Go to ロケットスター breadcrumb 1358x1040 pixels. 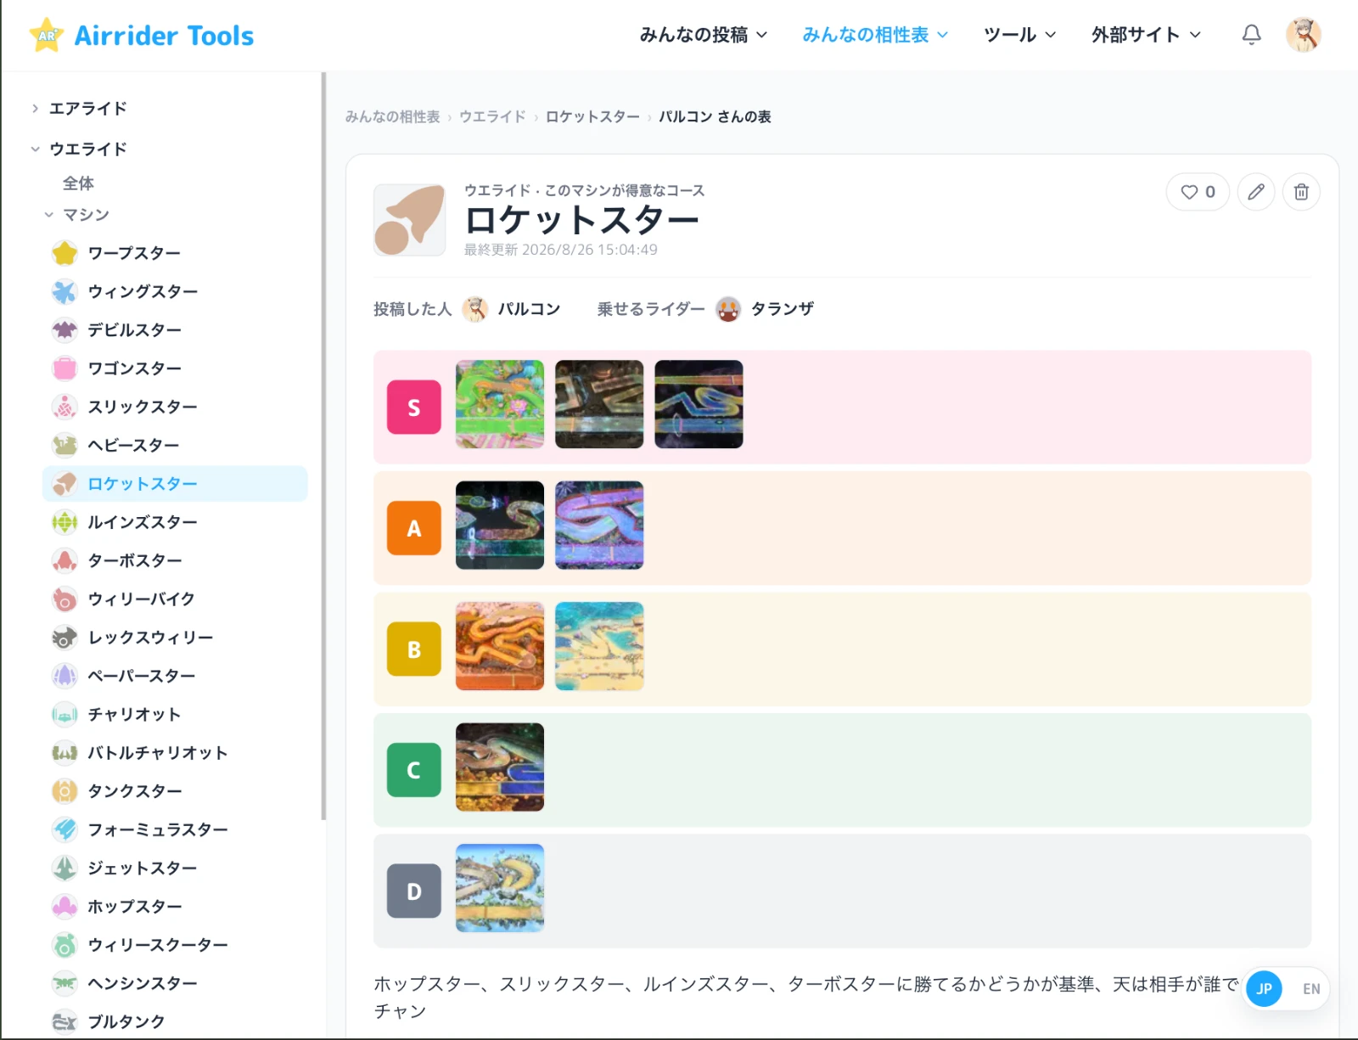(x=592, y=117)
